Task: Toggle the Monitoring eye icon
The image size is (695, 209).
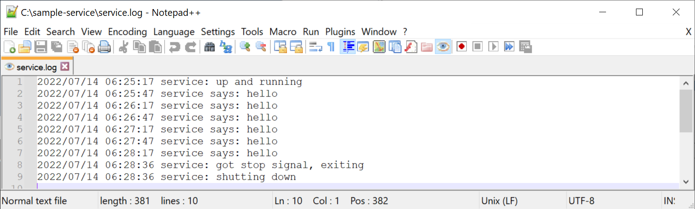Action: (443, 47)
